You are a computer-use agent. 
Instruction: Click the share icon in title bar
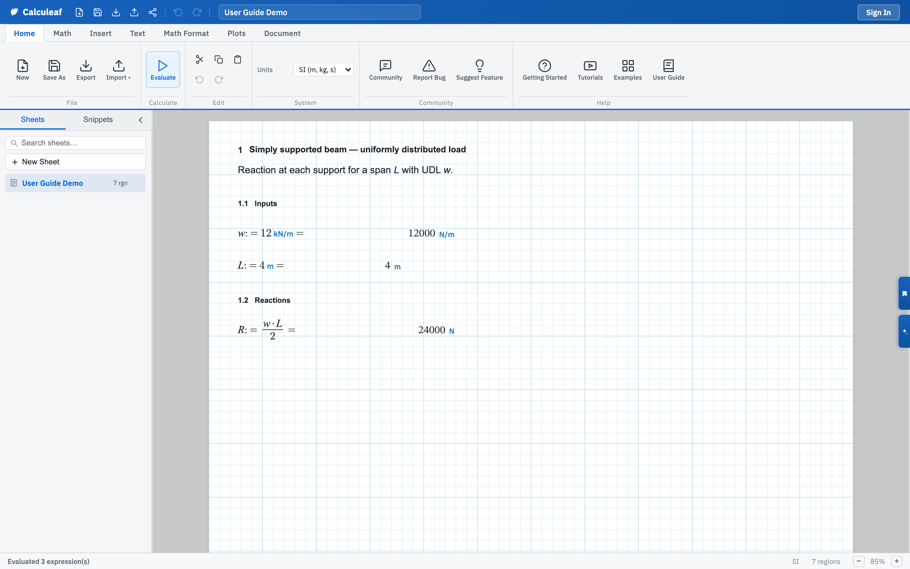pyautogui.click(x=153, y=12)
